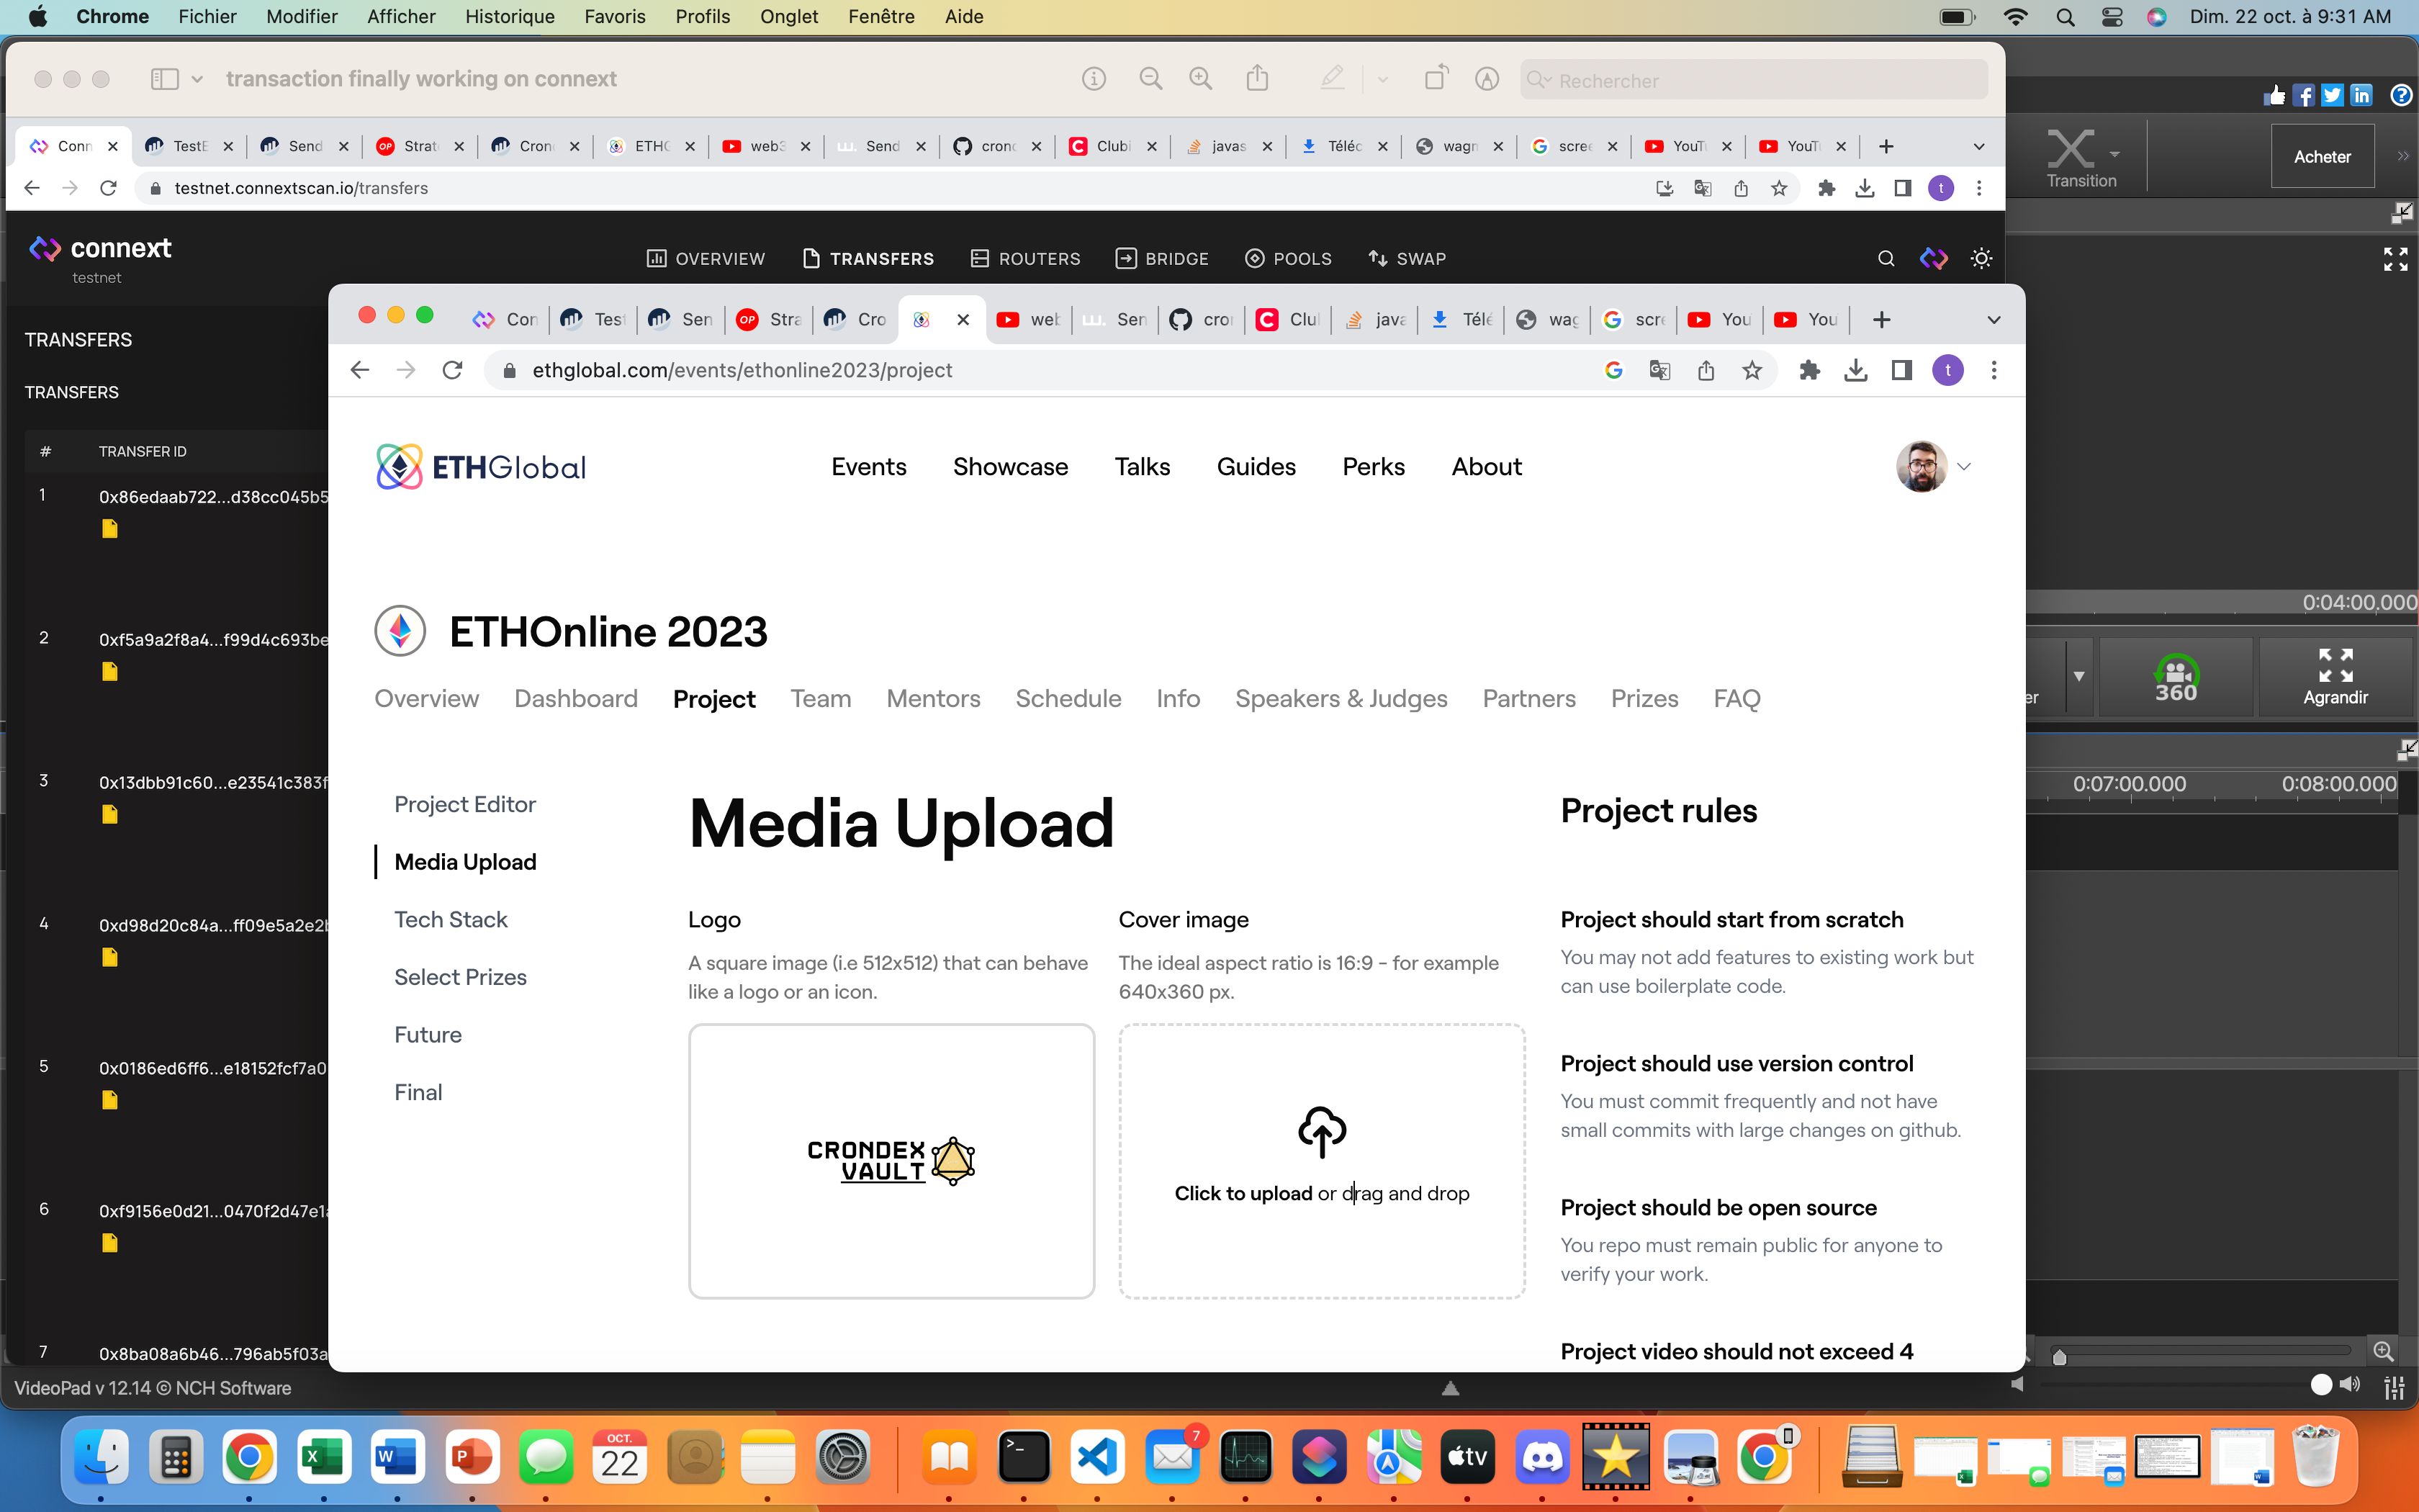Click the Crondex Vault logo thumbnail
Image resolution: width=2419 pixels, height=1512 pixels.
click(x=891, y=1161)
